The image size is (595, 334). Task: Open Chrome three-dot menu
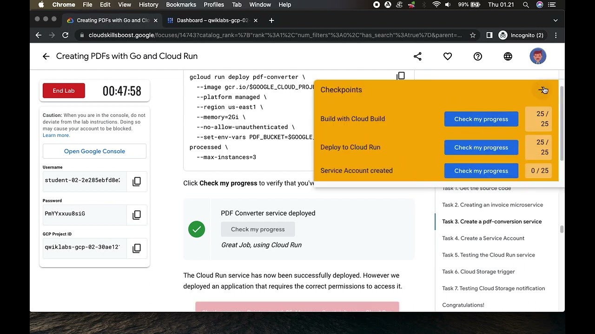555,35
